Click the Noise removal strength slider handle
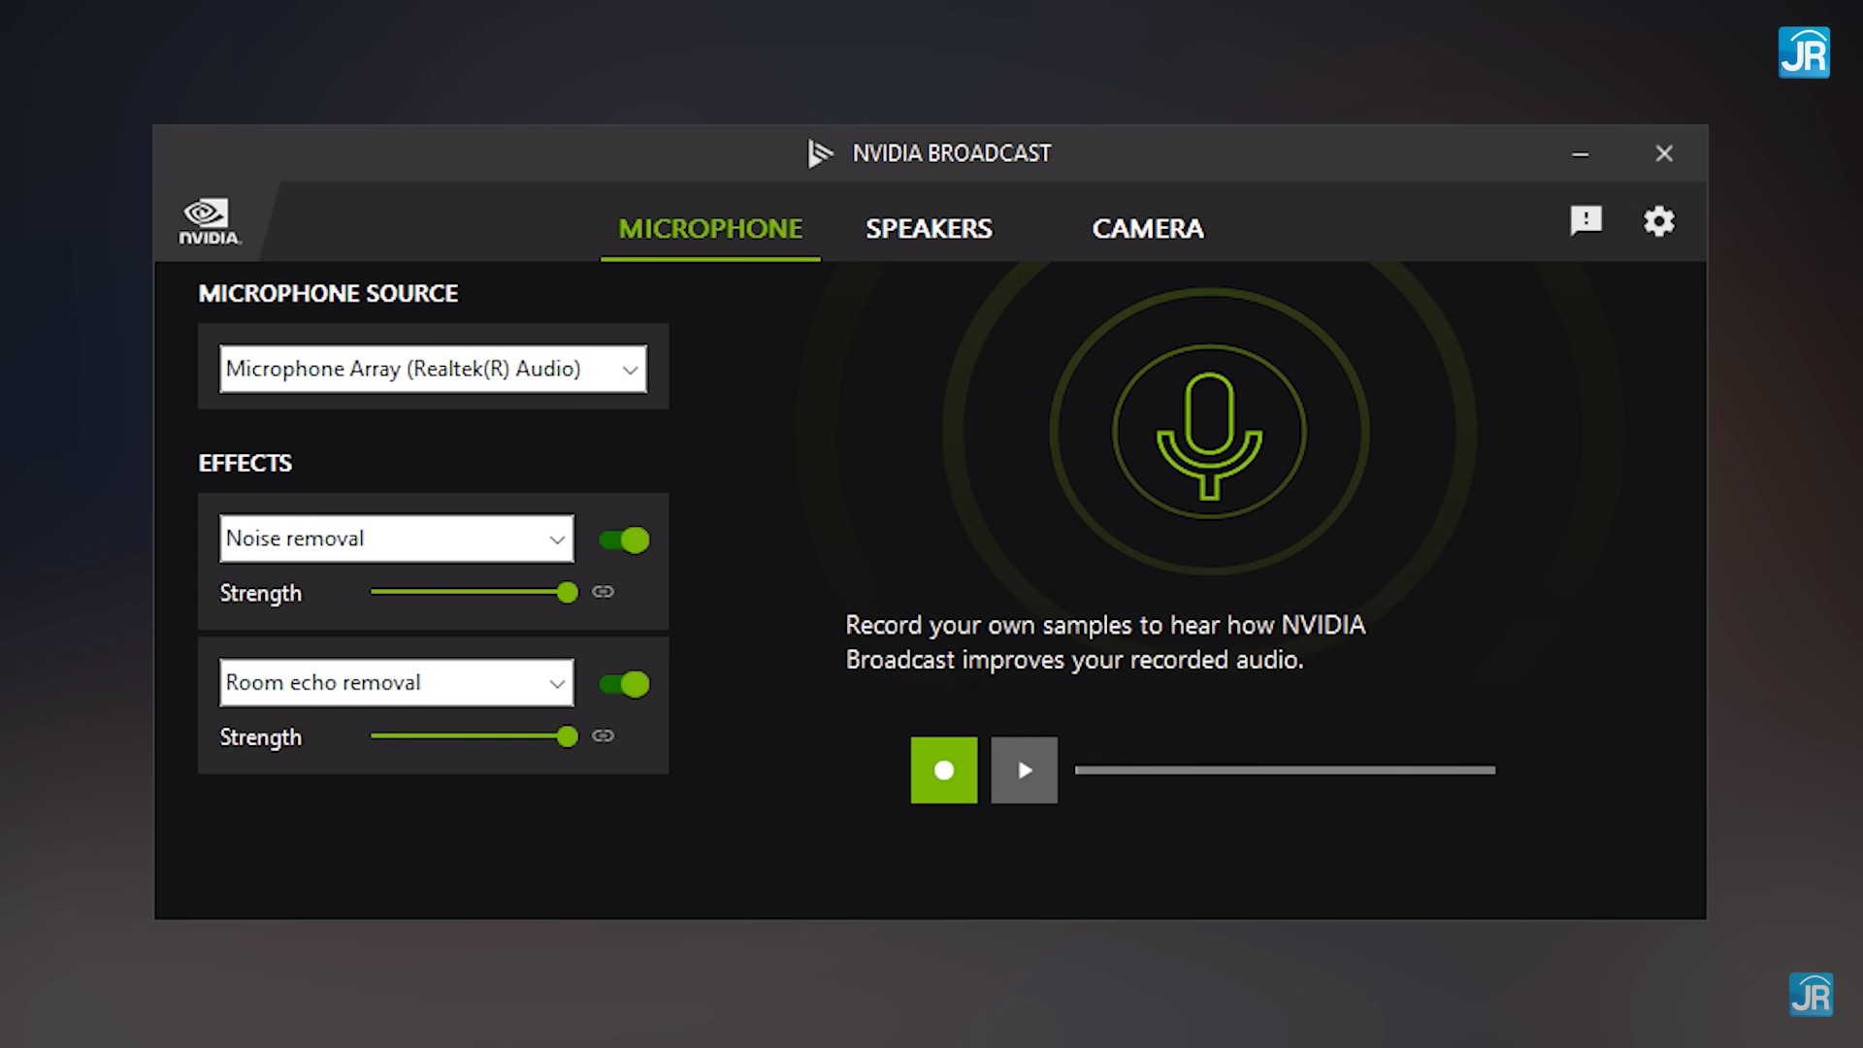The height and width of the screenshot is (1048, 1863). pyautogui.click(x=568, y=592)
